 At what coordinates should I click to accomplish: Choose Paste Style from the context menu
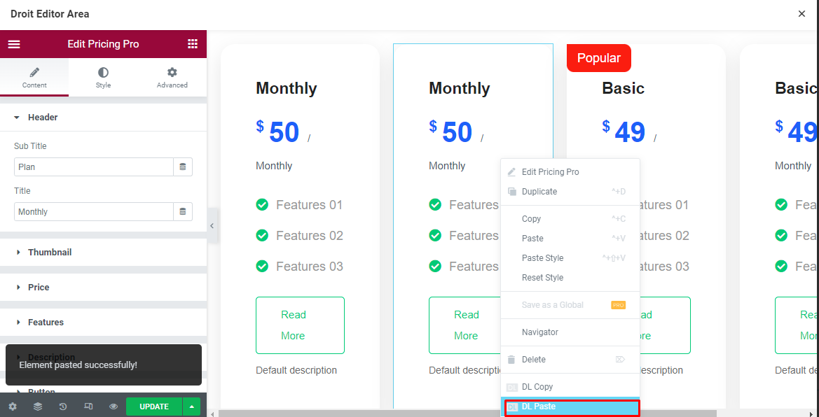pos(570,257)
